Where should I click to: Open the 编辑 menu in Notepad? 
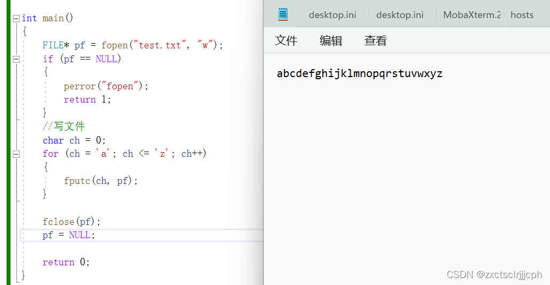[x=331, y=40]
